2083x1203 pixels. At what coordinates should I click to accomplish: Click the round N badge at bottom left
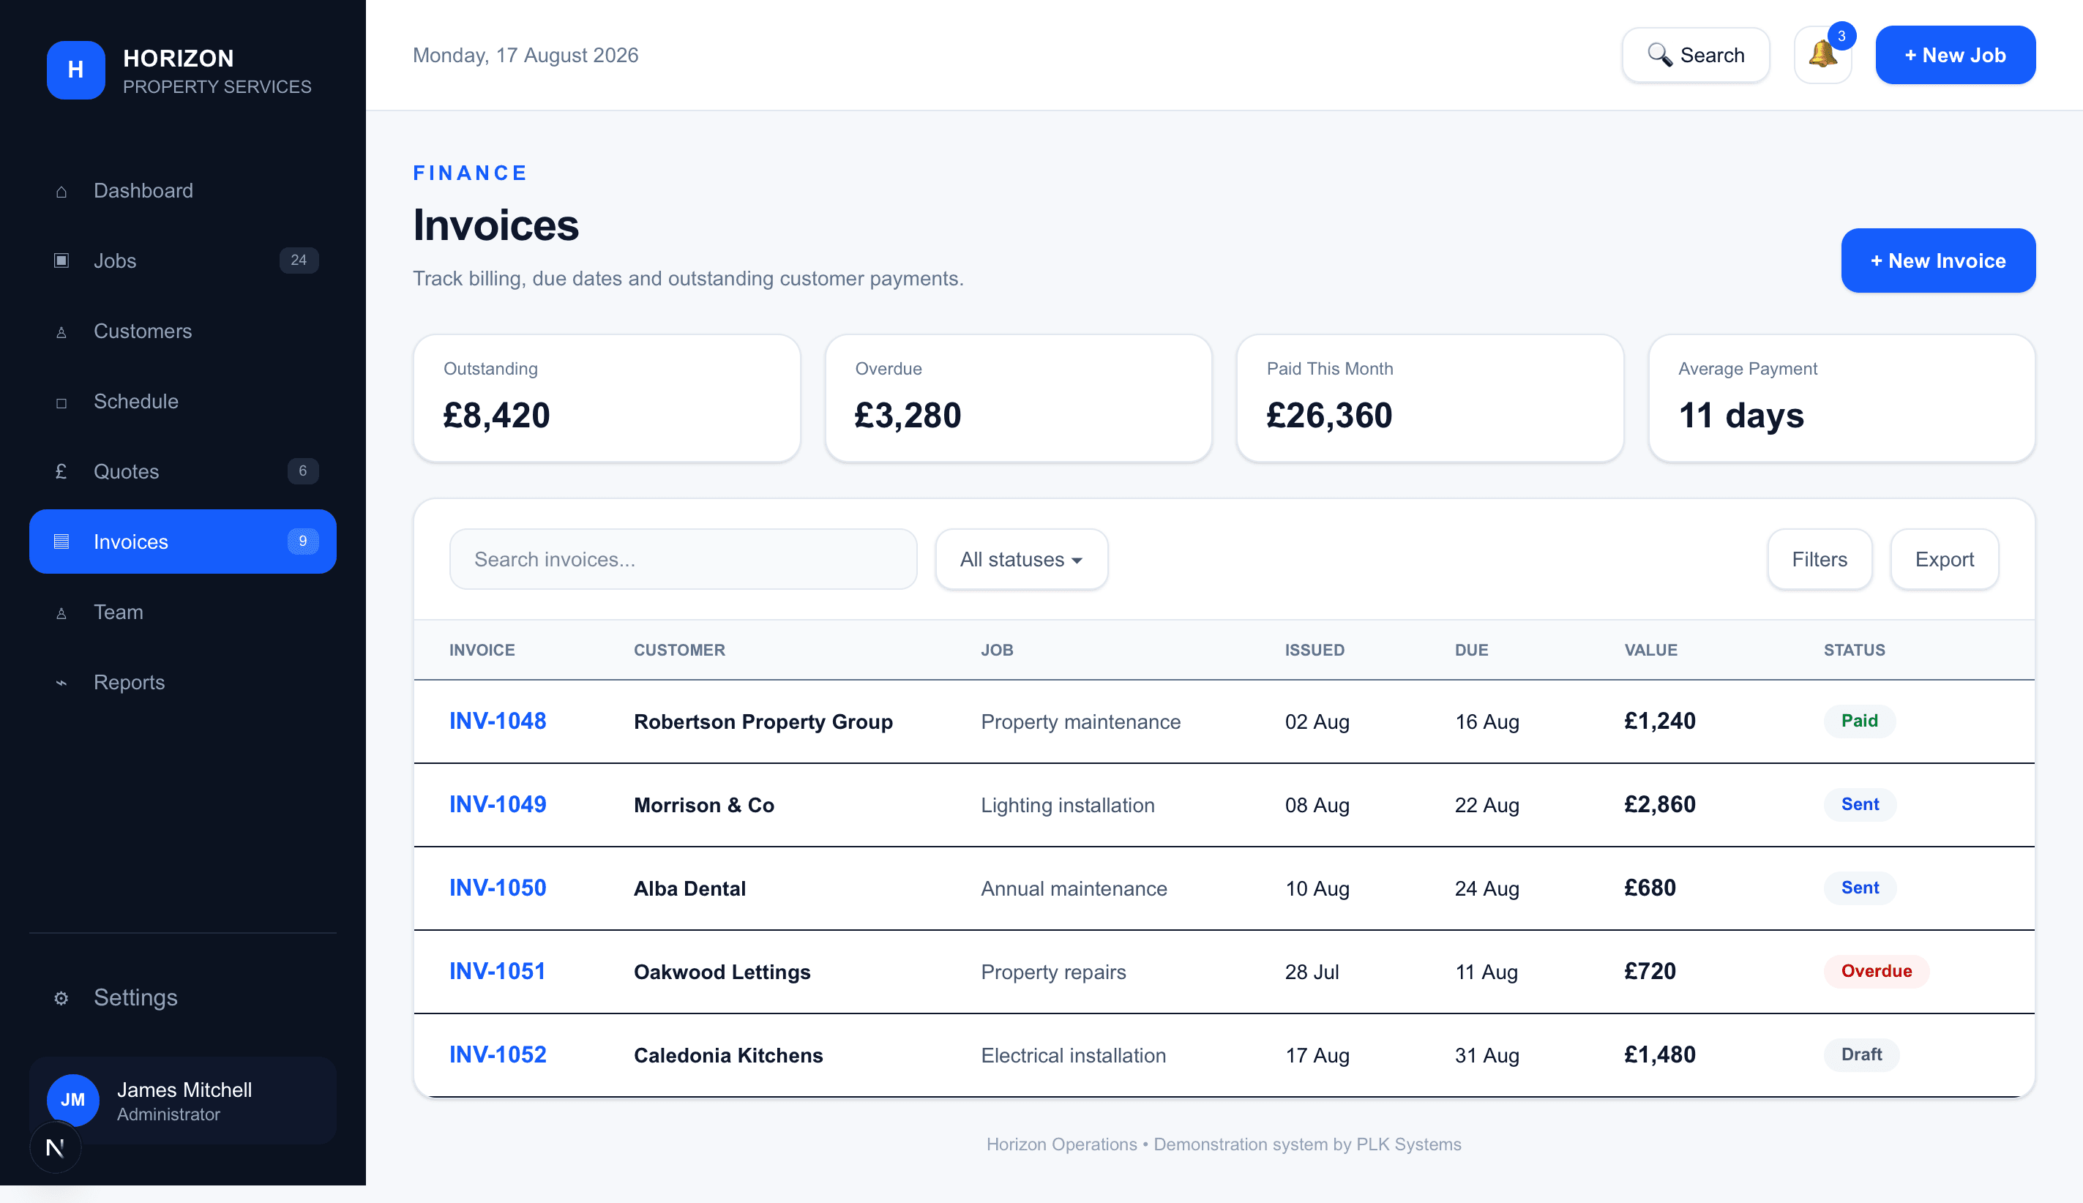(x=56, y=1147)
